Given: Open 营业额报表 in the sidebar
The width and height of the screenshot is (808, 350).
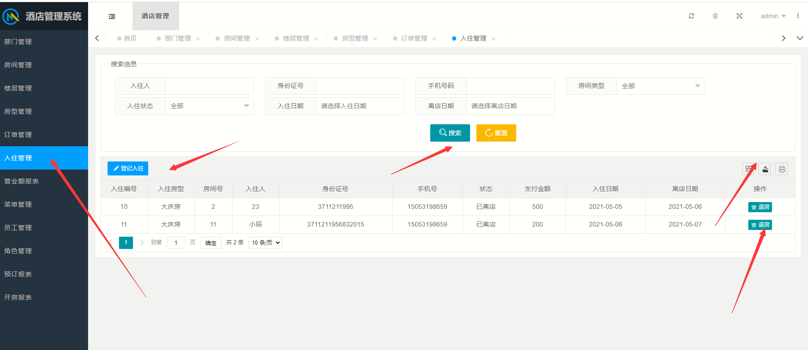Looking at the screenshot, I should click(x=44, y=181).
